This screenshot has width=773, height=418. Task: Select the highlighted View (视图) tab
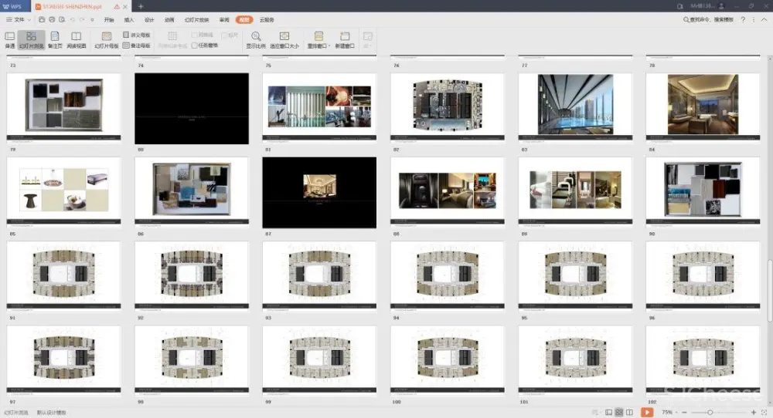244,20
